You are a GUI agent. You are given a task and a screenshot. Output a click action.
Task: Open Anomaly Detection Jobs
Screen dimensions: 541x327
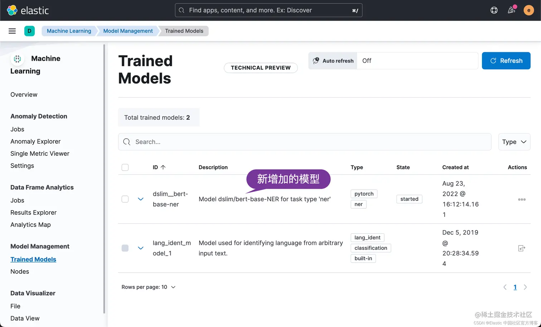(17, 129)
